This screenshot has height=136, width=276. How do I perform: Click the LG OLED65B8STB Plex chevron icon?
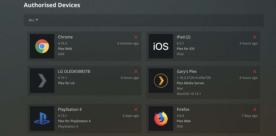pyautogui.click(x=42, y=81)
